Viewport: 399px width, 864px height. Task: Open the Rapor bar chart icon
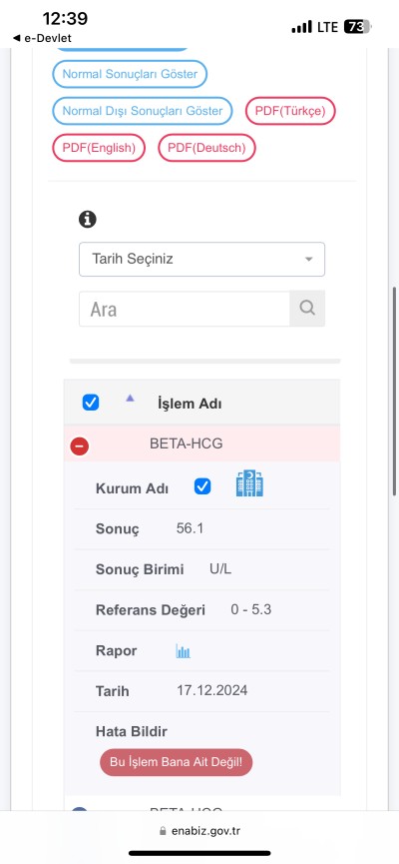tap(184, 651)
